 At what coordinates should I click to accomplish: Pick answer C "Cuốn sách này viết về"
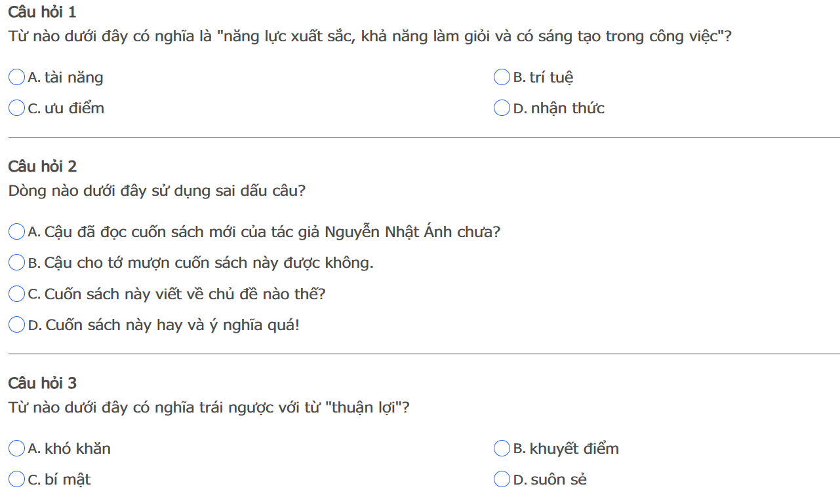coord(17,294)
